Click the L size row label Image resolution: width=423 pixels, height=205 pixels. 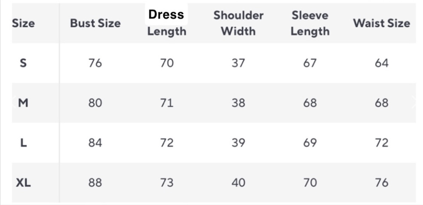[23, 143]
